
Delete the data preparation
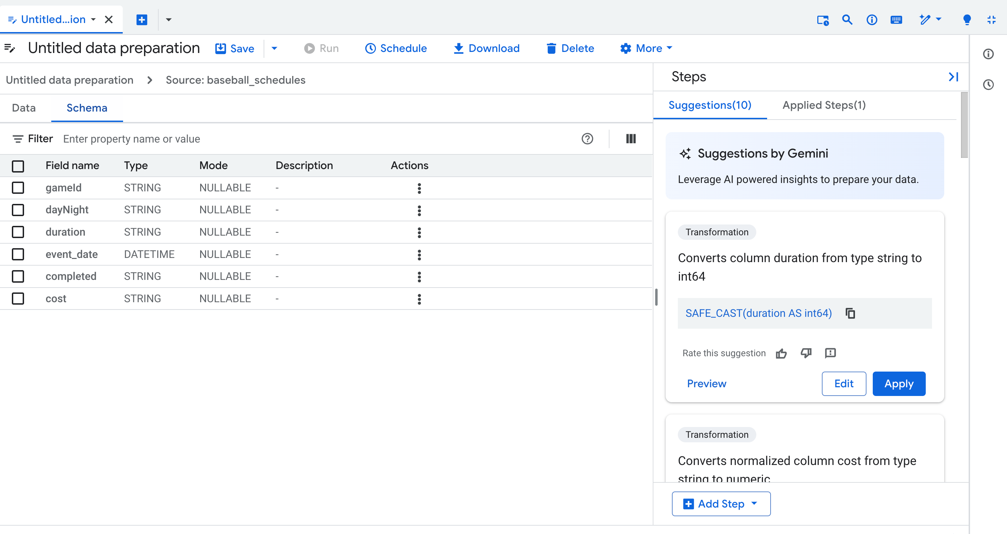570,48
